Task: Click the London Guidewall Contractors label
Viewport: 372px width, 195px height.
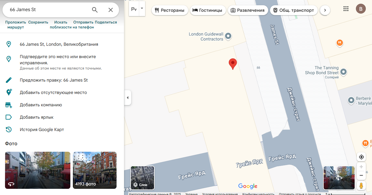Action: pyautogui.click(x=206, y=36)
